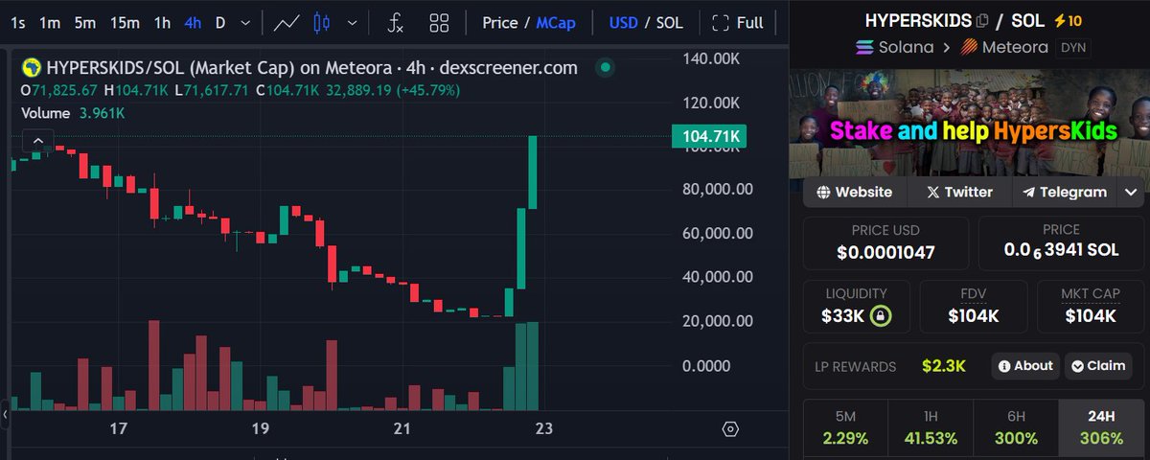Click the date label 19 on time axis

pos(261,428)
